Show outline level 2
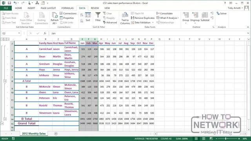The width and height of the screenshot is (251, 141). [x=5, y=39]
